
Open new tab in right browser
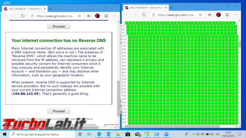pyautogui.click(x=172, y=7)
